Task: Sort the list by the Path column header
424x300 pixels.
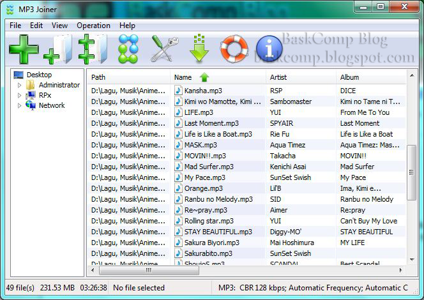Action: coord(128,77)
